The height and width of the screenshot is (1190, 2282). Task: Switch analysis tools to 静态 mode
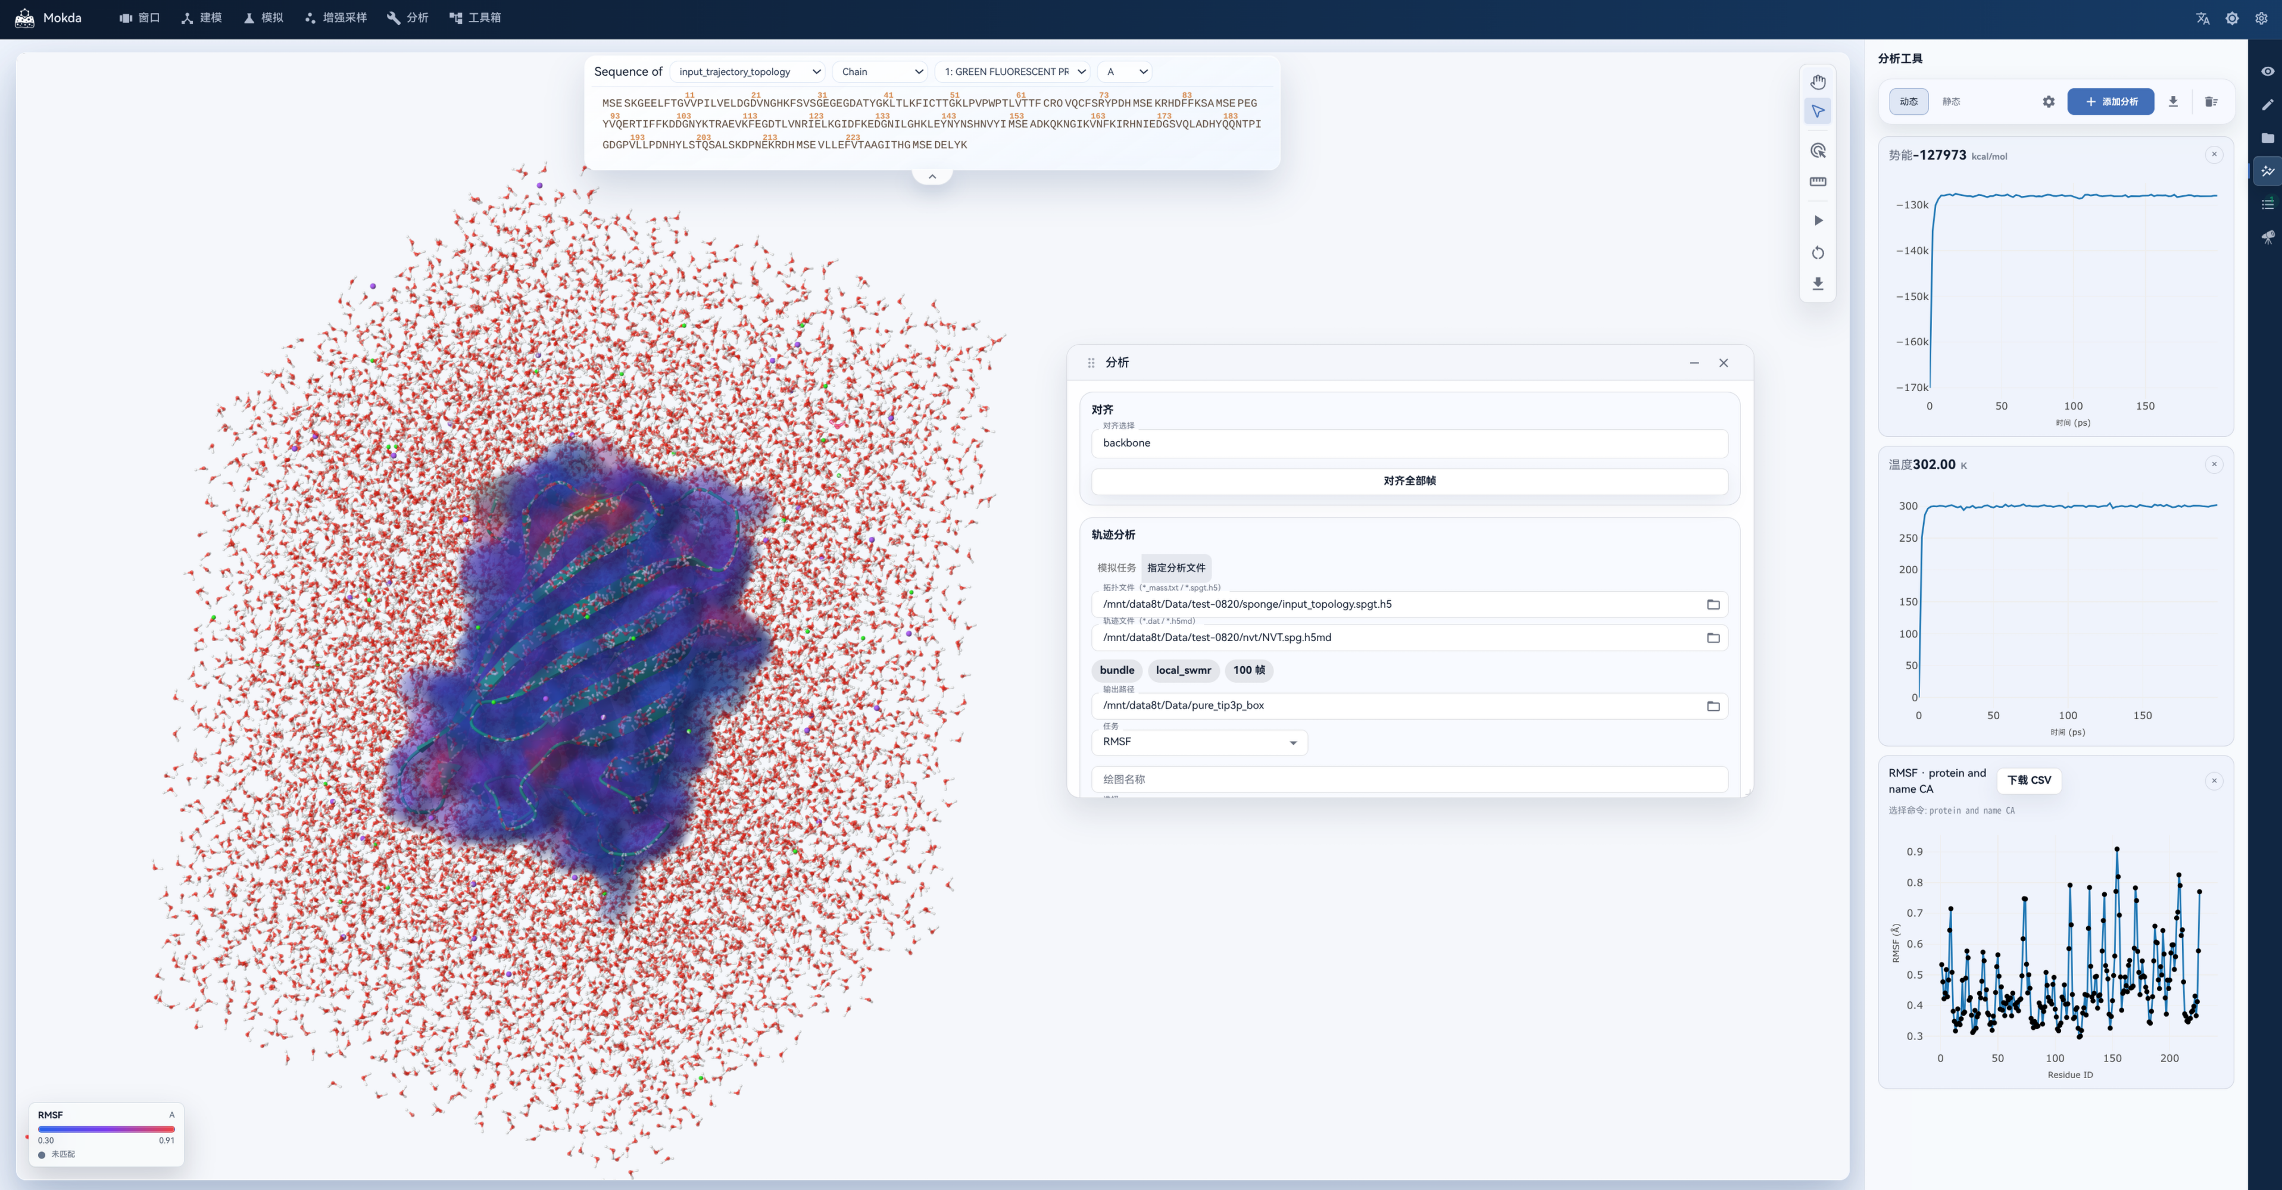click(1952, 102)
